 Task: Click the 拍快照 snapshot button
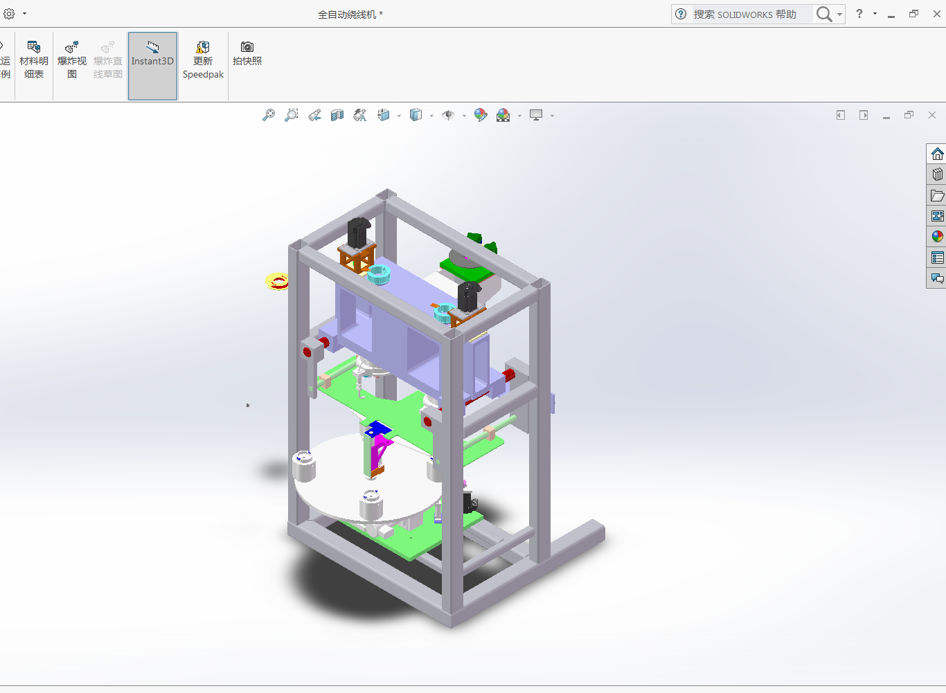tap(247, 53)
